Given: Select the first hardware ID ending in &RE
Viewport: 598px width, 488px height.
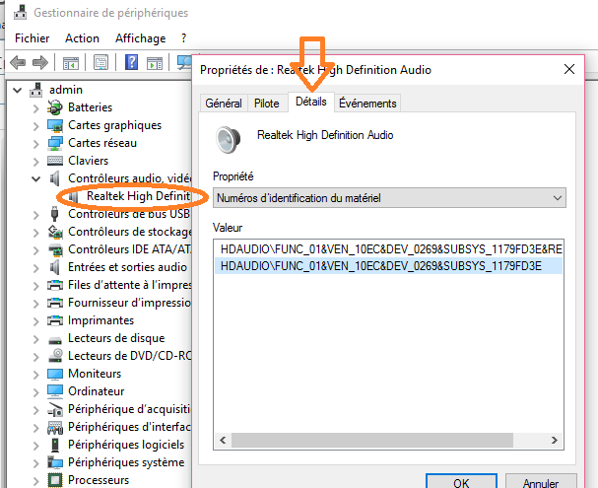Looking at the screenshot, I should (x=388, y=249).
